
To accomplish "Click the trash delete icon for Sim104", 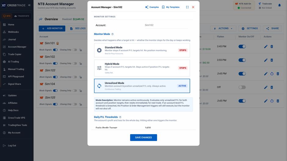I will click(272, 87).
